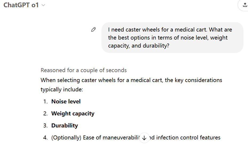
Task: Click "capacity, and durability?" in the user message
Action: pyautogui.click(x=139, y=46)
